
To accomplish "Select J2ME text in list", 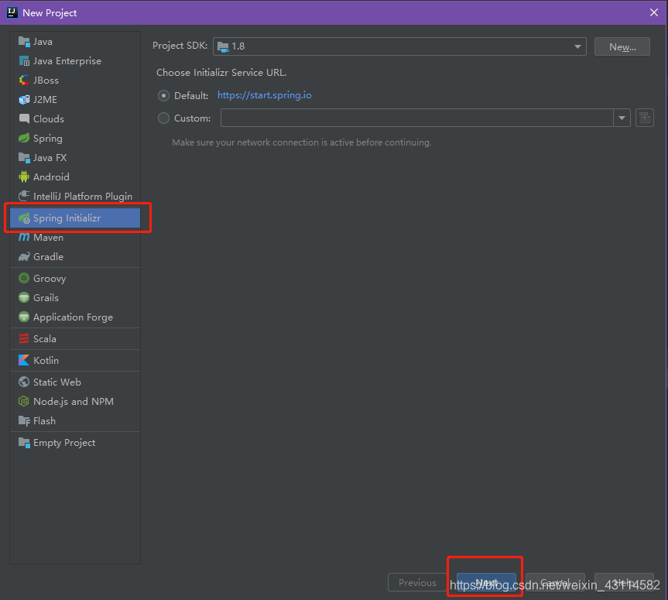I will pyautogui.click(x=45, y=100).
